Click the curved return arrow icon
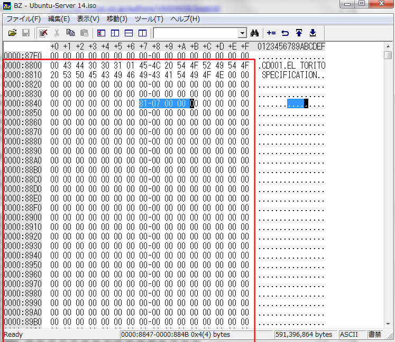 click(x=285, y=33)
